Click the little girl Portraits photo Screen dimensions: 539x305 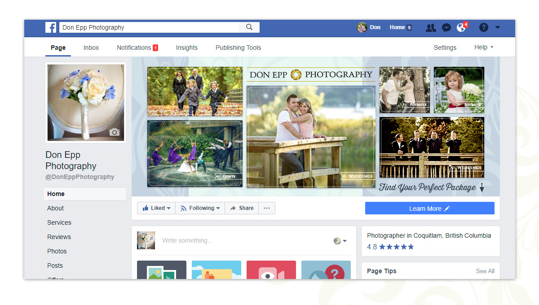point(459,90)
